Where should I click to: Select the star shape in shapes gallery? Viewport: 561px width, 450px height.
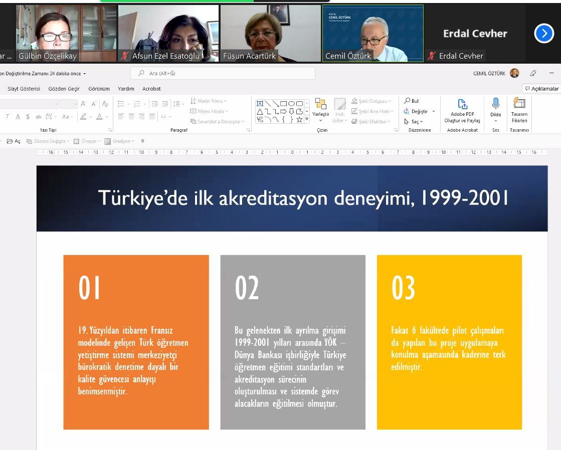tap(299, 120)
